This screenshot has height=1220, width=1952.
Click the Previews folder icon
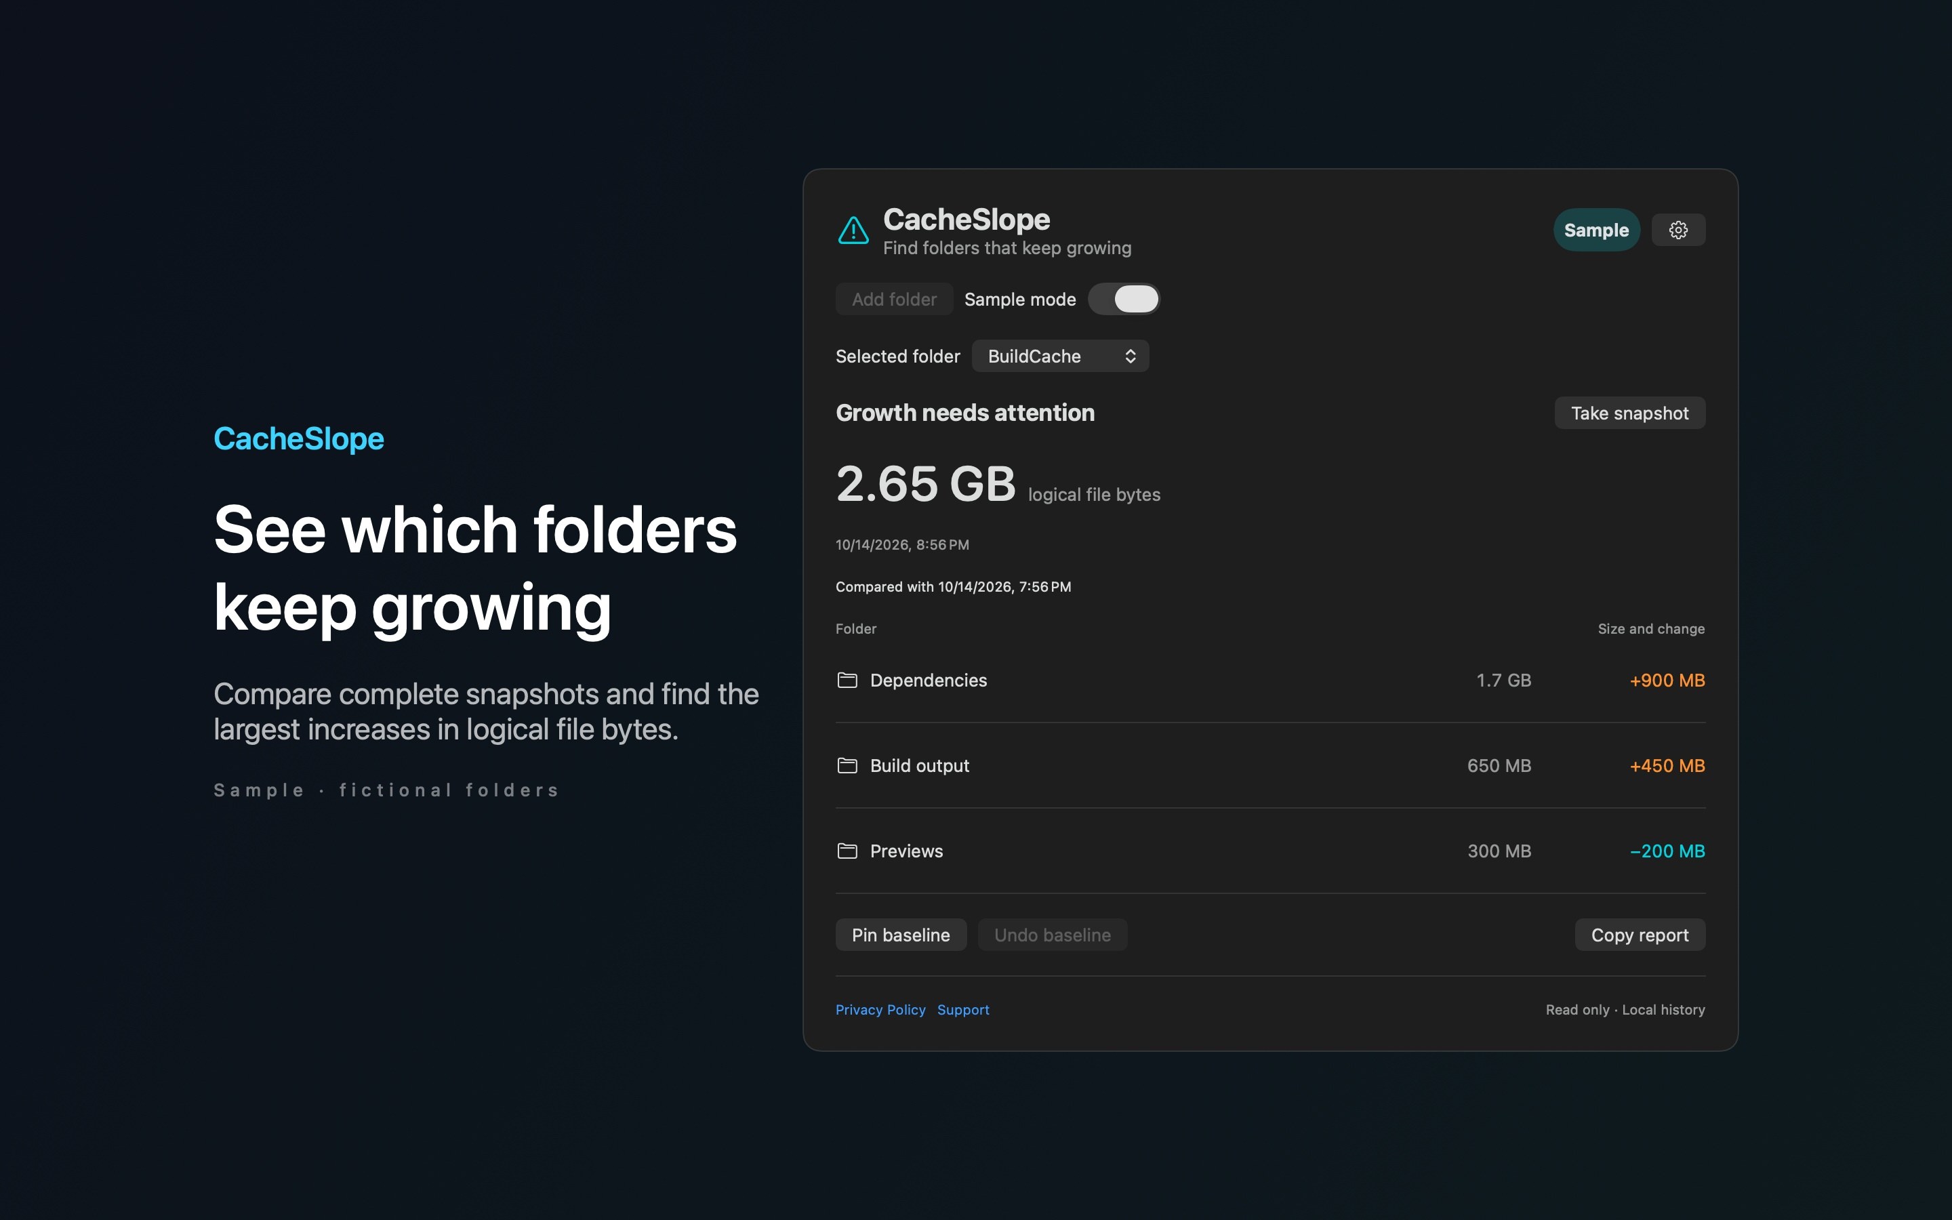[x=847, y=851]
